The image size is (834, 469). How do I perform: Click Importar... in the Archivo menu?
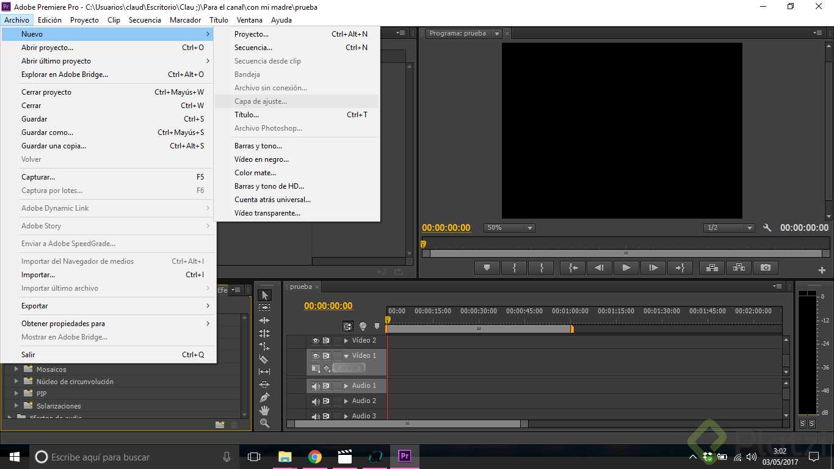38,275
